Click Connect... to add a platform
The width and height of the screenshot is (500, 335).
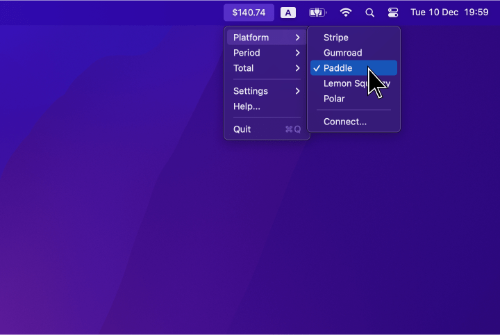coord(345,122)
